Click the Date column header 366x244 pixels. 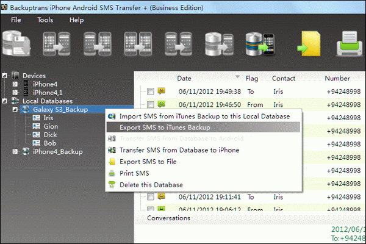(x=184, y=78)
